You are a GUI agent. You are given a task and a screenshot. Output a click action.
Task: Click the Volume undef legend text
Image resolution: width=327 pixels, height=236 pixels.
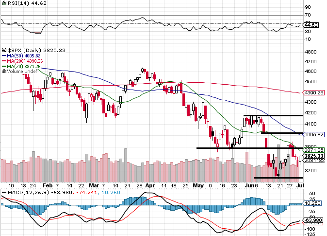click(22, 72)
